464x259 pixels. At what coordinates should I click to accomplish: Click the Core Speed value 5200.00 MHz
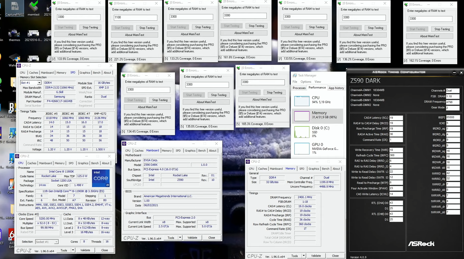click(47, 219)
